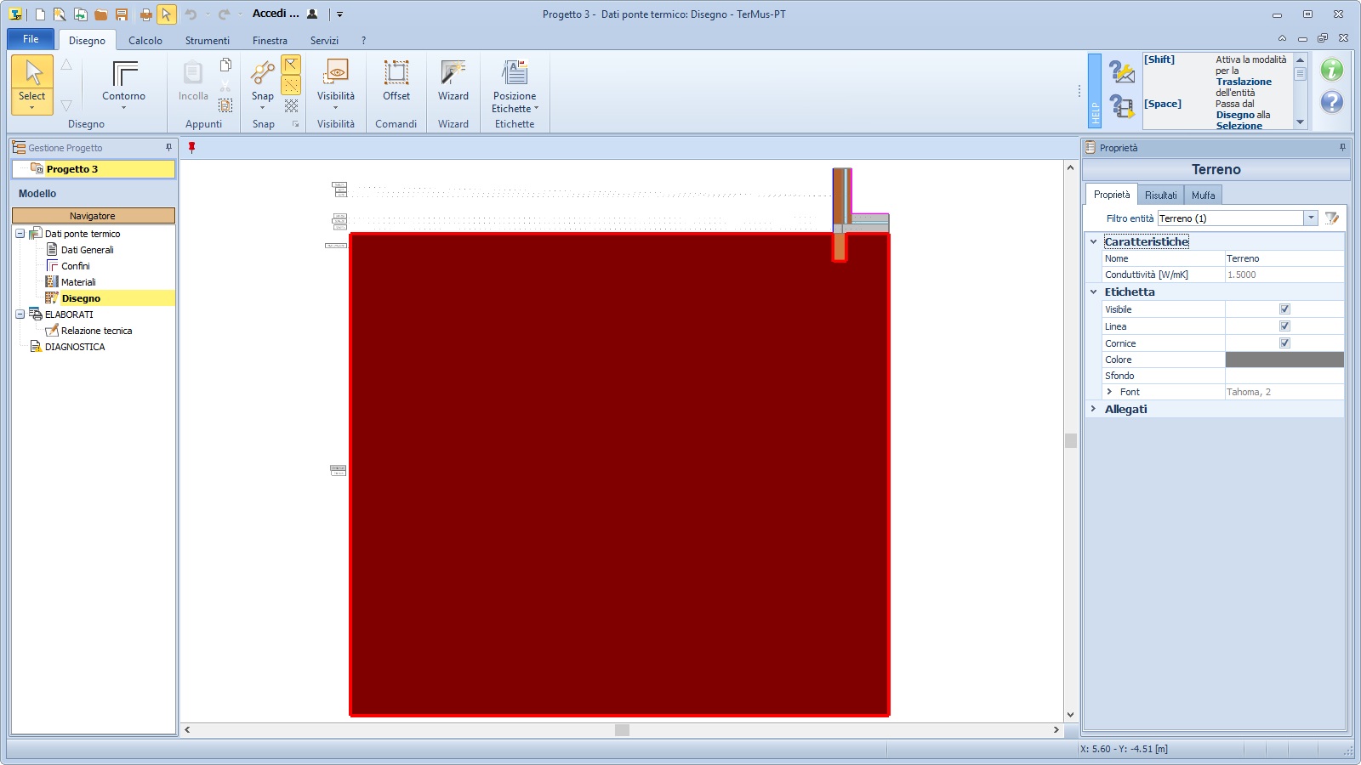Switch to the Calcolo ribbon tab
Image resolution: width=1361 pixels, height=765 pixels.
click(x=145, y=40)
